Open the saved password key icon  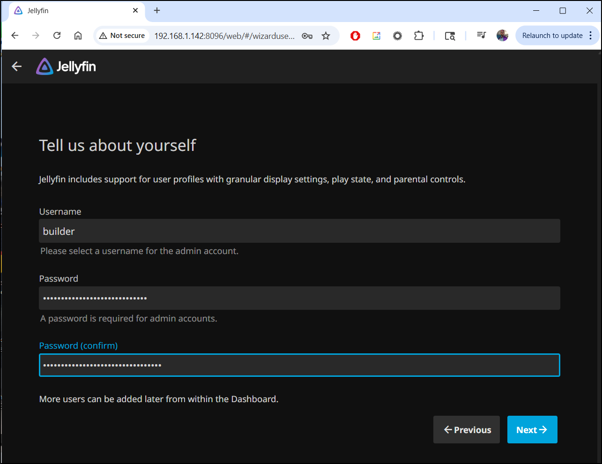tap(307, 36)
